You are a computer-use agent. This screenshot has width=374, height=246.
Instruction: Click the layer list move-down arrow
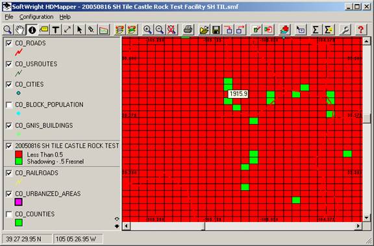(x=117, y=226)
